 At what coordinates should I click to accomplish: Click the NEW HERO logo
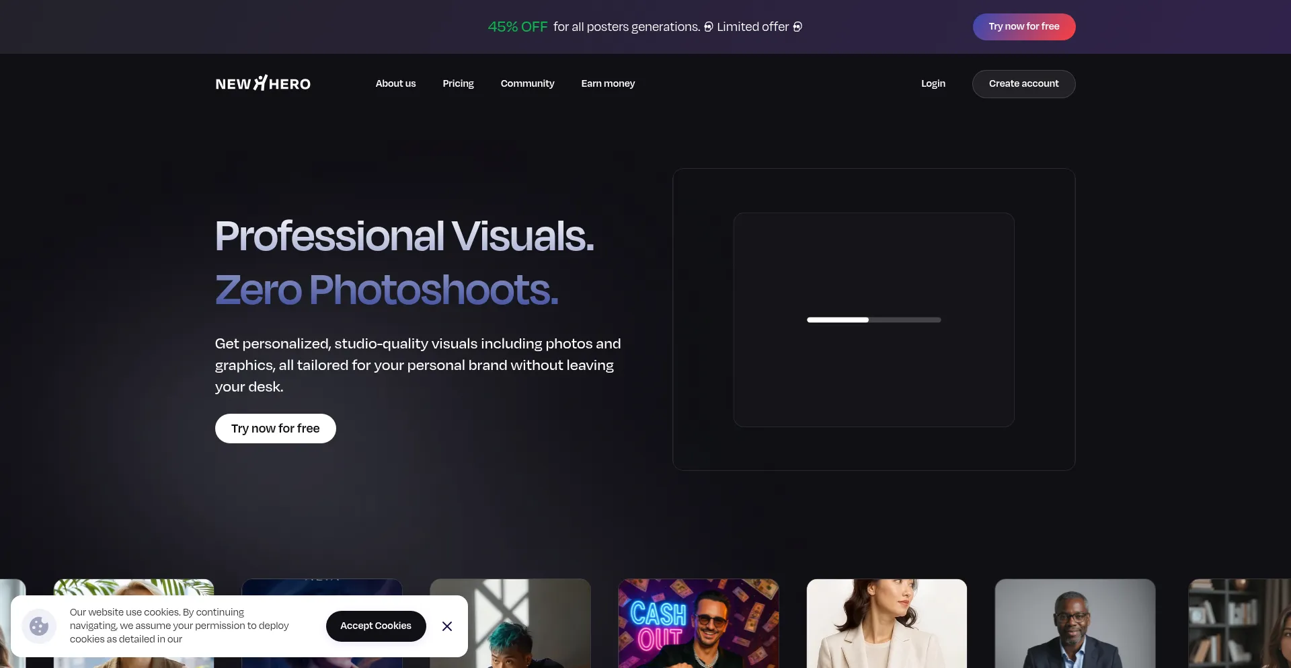point(262,83)
